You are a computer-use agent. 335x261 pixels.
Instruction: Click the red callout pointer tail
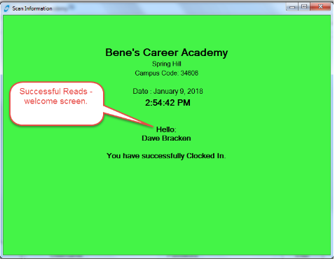pyautogui.click(x=128, y=117)
